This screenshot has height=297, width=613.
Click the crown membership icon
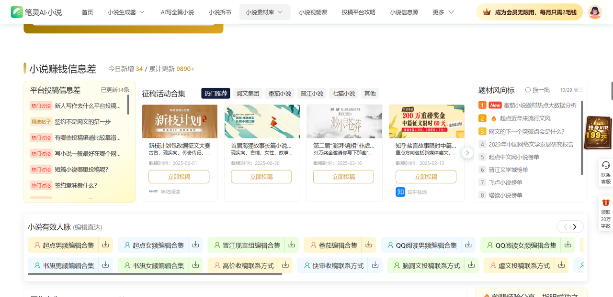(487, 12)
